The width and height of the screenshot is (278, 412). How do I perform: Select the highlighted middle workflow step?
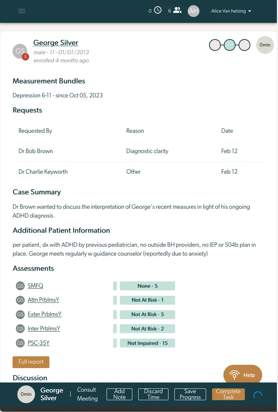[x=230, y=45]
